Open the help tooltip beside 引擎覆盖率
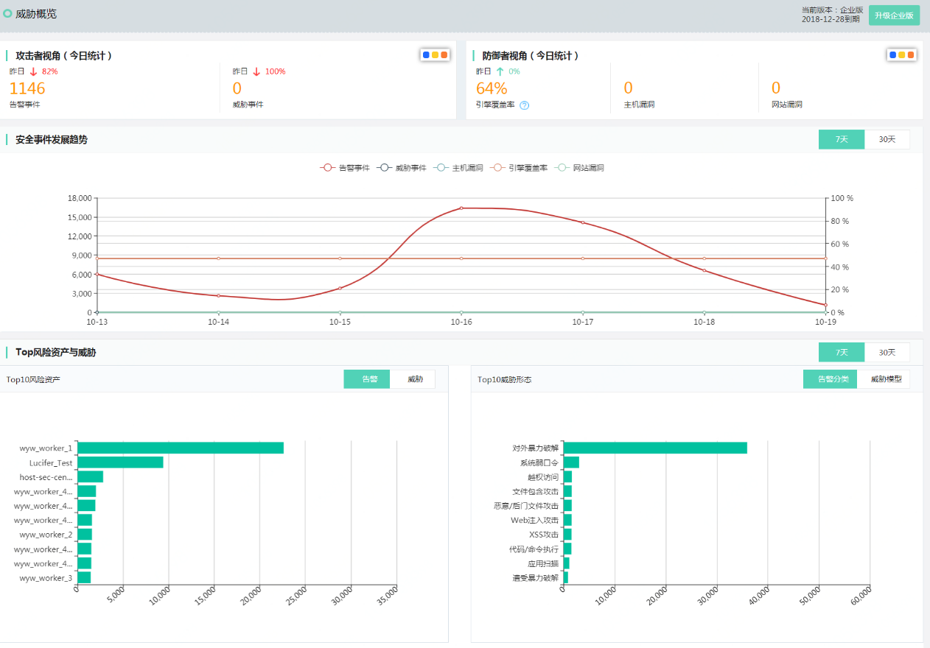 click(x=522, y=105)
